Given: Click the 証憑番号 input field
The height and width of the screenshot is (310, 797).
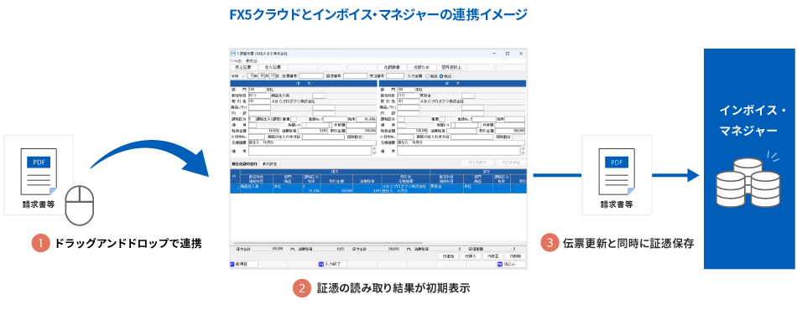Looking at the screenshot, I should (x=355, y=76).
